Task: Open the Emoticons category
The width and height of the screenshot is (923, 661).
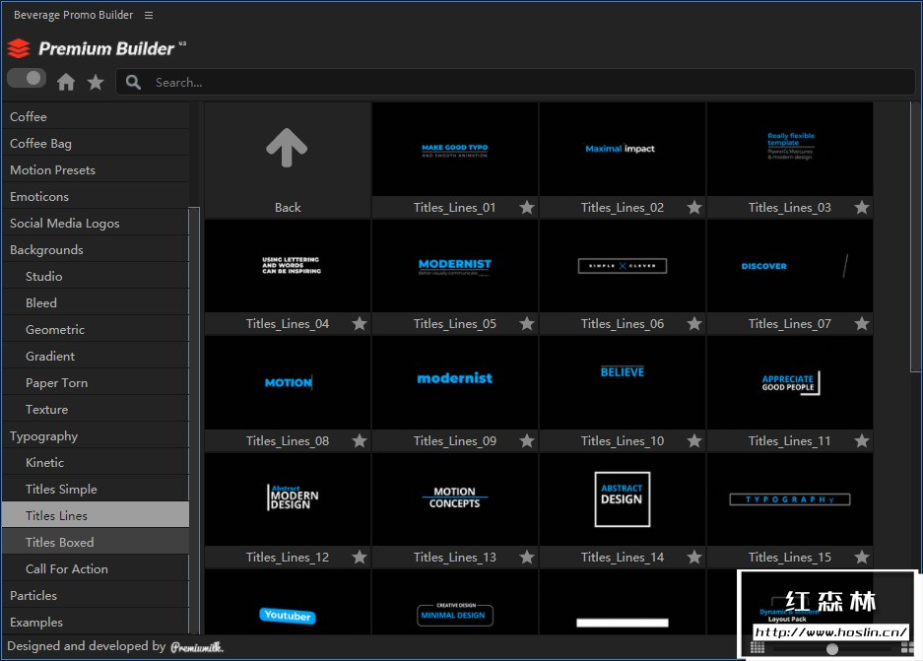Action: point(96,196)
